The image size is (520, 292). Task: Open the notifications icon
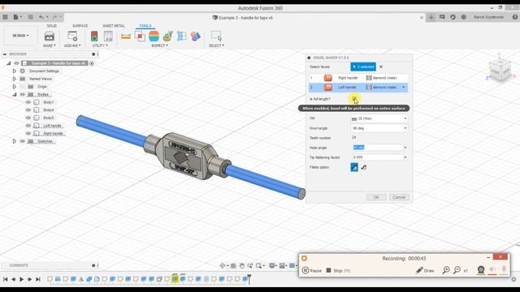tap(442, 17)
